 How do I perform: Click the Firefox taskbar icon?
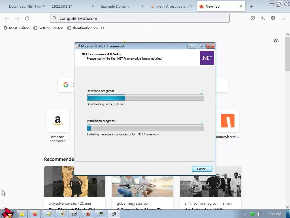[35, 214]
